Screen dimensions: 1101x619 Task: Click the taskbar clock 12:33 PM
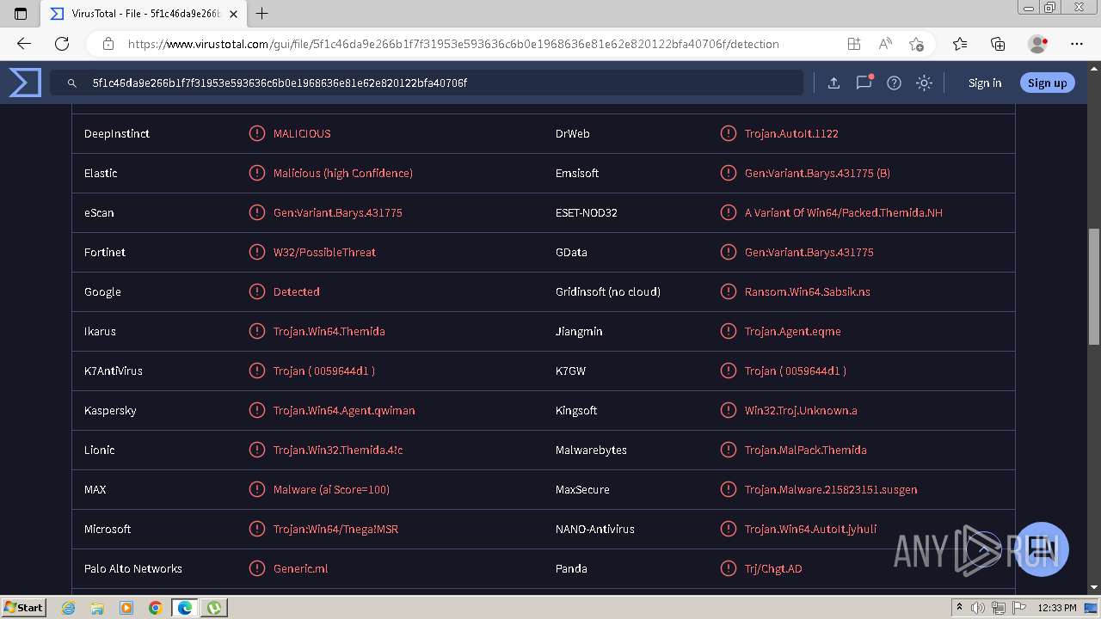(x=1056, y=608)
